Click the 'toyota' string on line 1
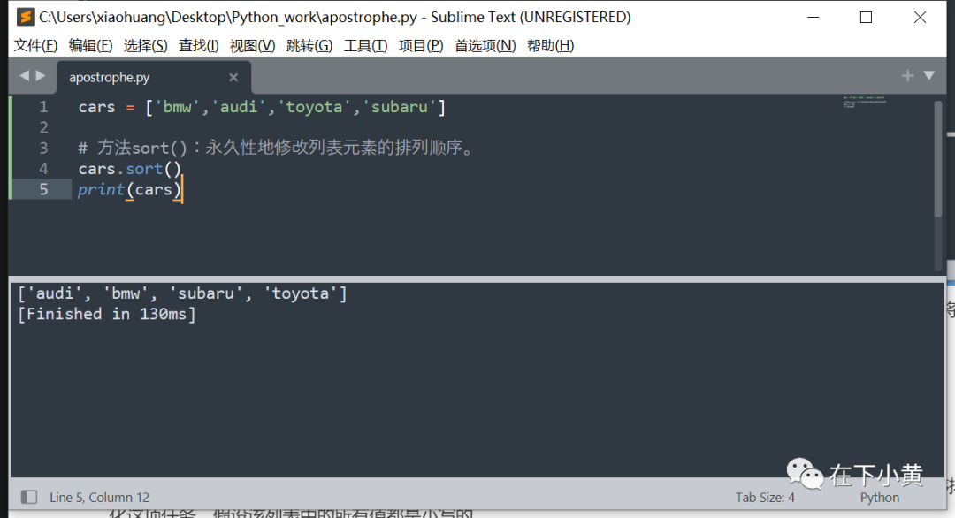Viewport: 955px width, 518px height. pyautogui.click(x=314, y=107)
